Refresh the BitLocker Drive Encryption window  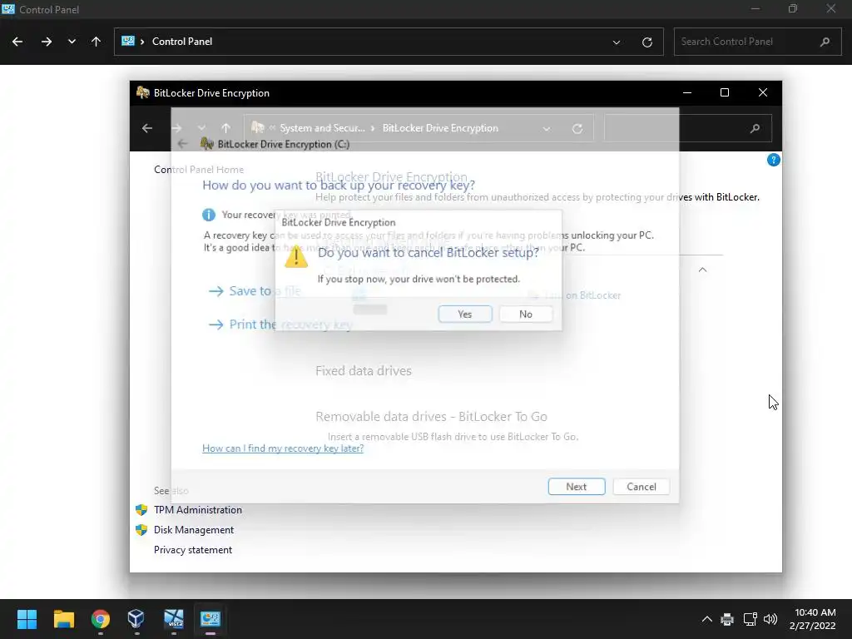(x=577, y=129)
